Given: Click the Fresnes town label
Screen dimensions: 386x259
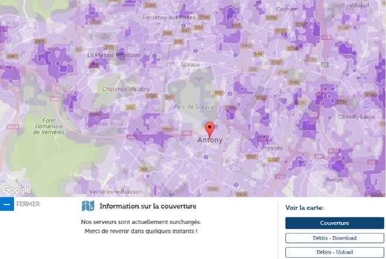Looking at the screenshot, I should 272,148.
